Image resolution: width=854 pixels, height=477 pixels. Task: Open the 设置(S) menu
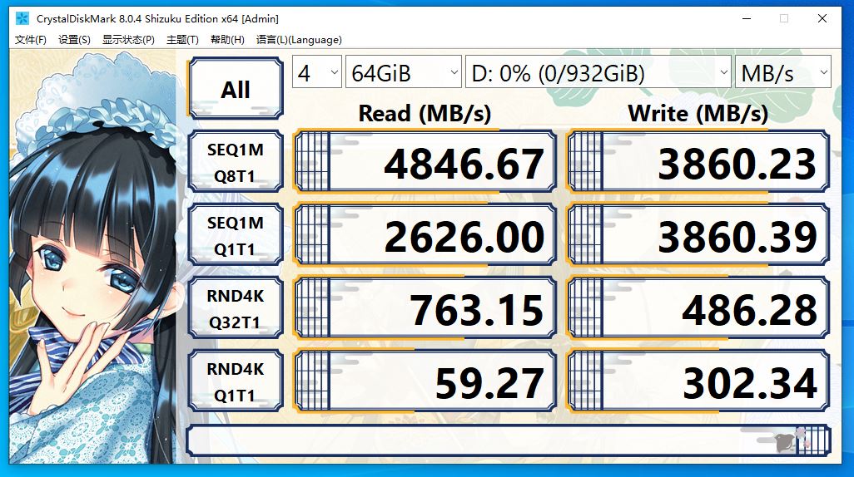(x=74, y=40)
